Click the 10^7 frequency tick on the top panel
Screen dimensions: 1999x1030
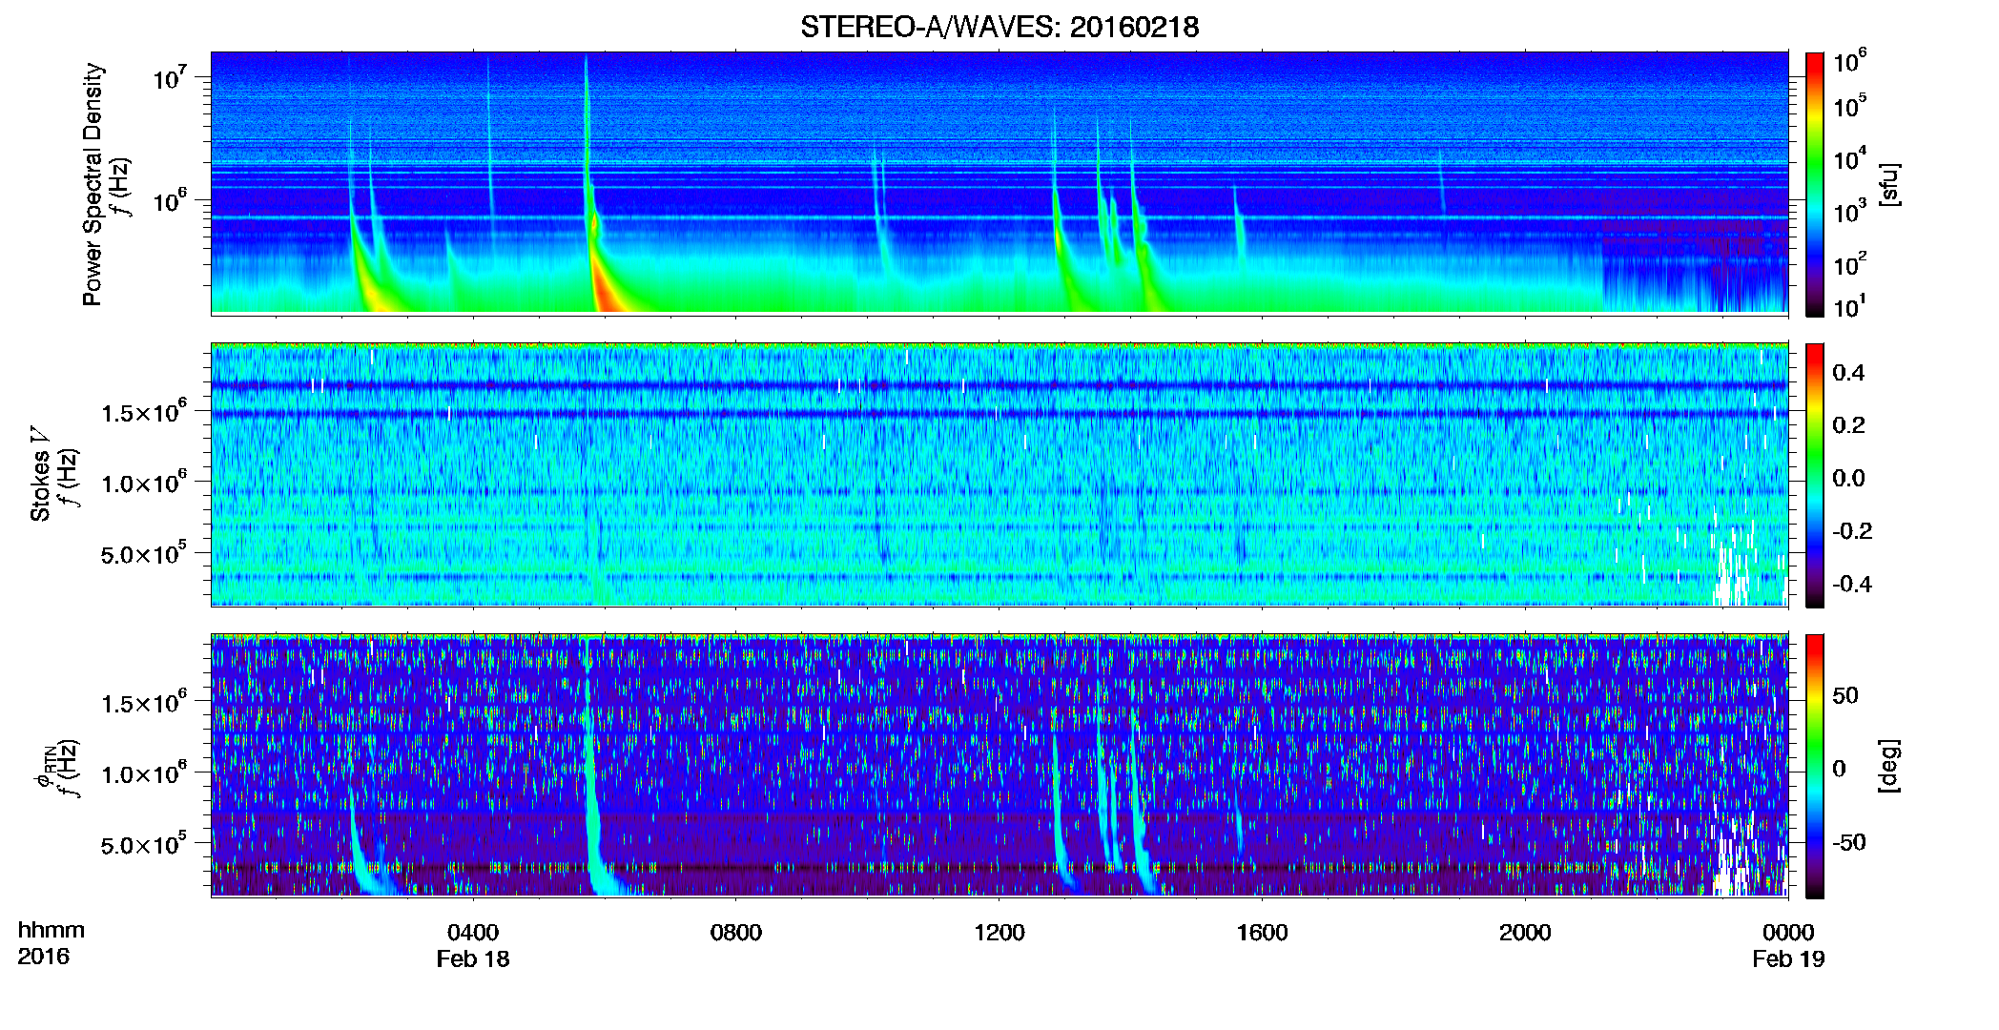(x=169, y=77)
